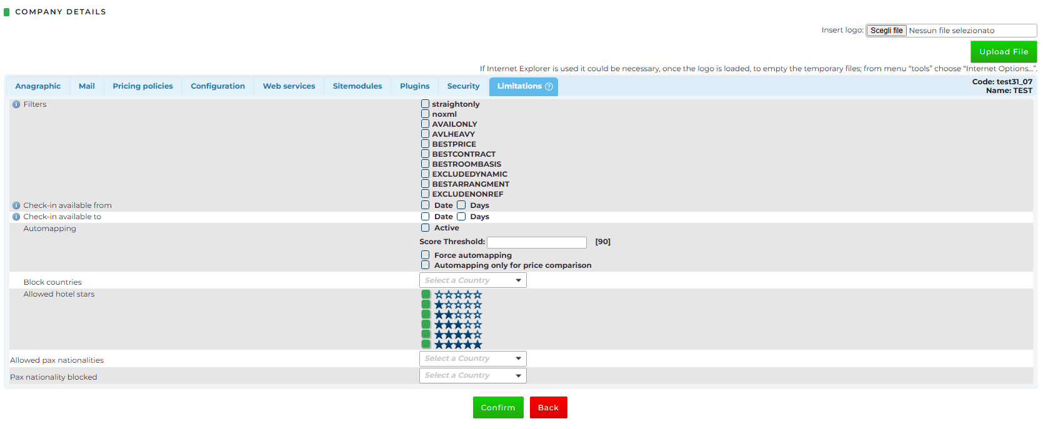Viewport: 1048px width, 429px height.
Task: Open the Pax nationality blocked dropdown
Action: pyautogui.click(x=472, y=375)
